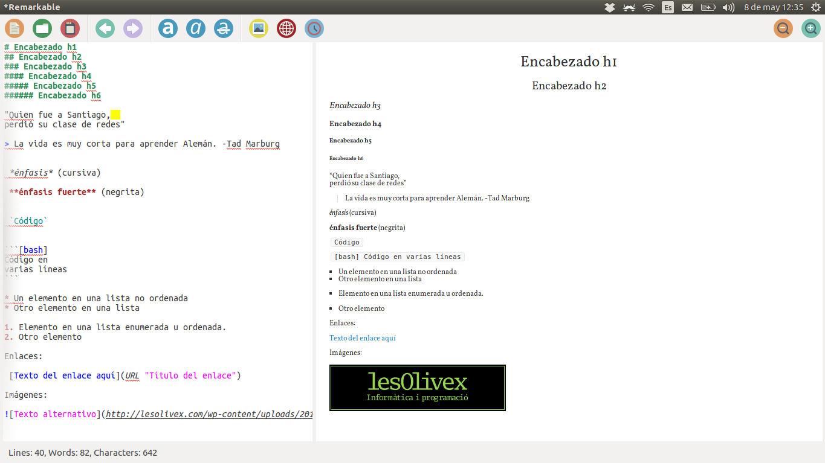
Task: Create a new document with the orange page icon
Action: point(15,28)
